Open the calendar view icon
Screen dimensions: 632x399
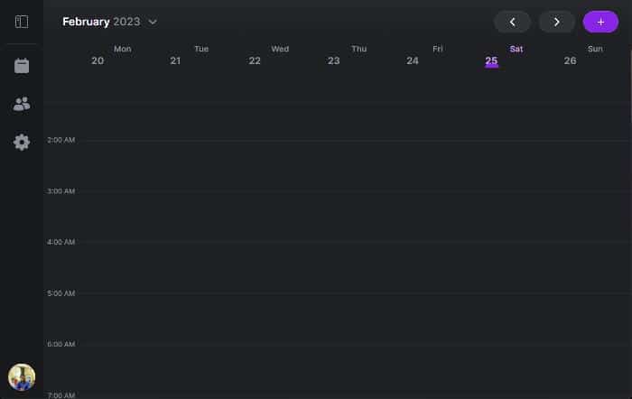click(22, 66)
